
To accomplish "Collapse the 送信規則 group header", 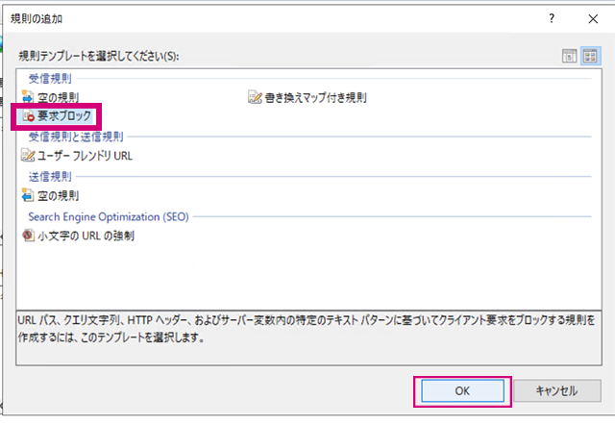I will [x=51, y=177].
